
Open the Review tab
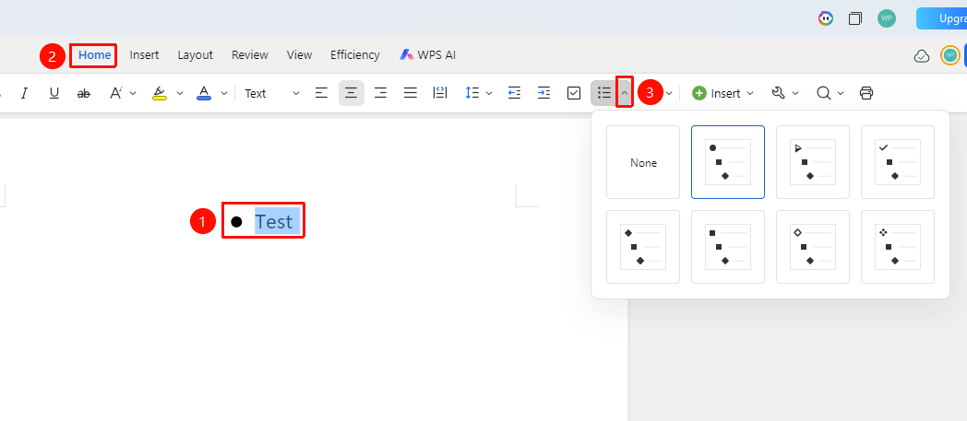pyautogui.click(x=250, y=54)
